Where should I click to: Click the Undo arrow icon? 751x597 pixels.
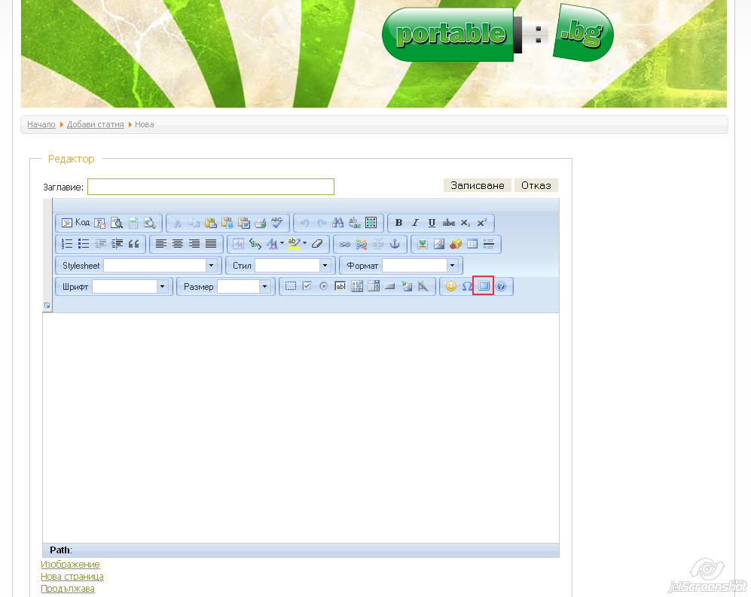[x=304, y=223]
